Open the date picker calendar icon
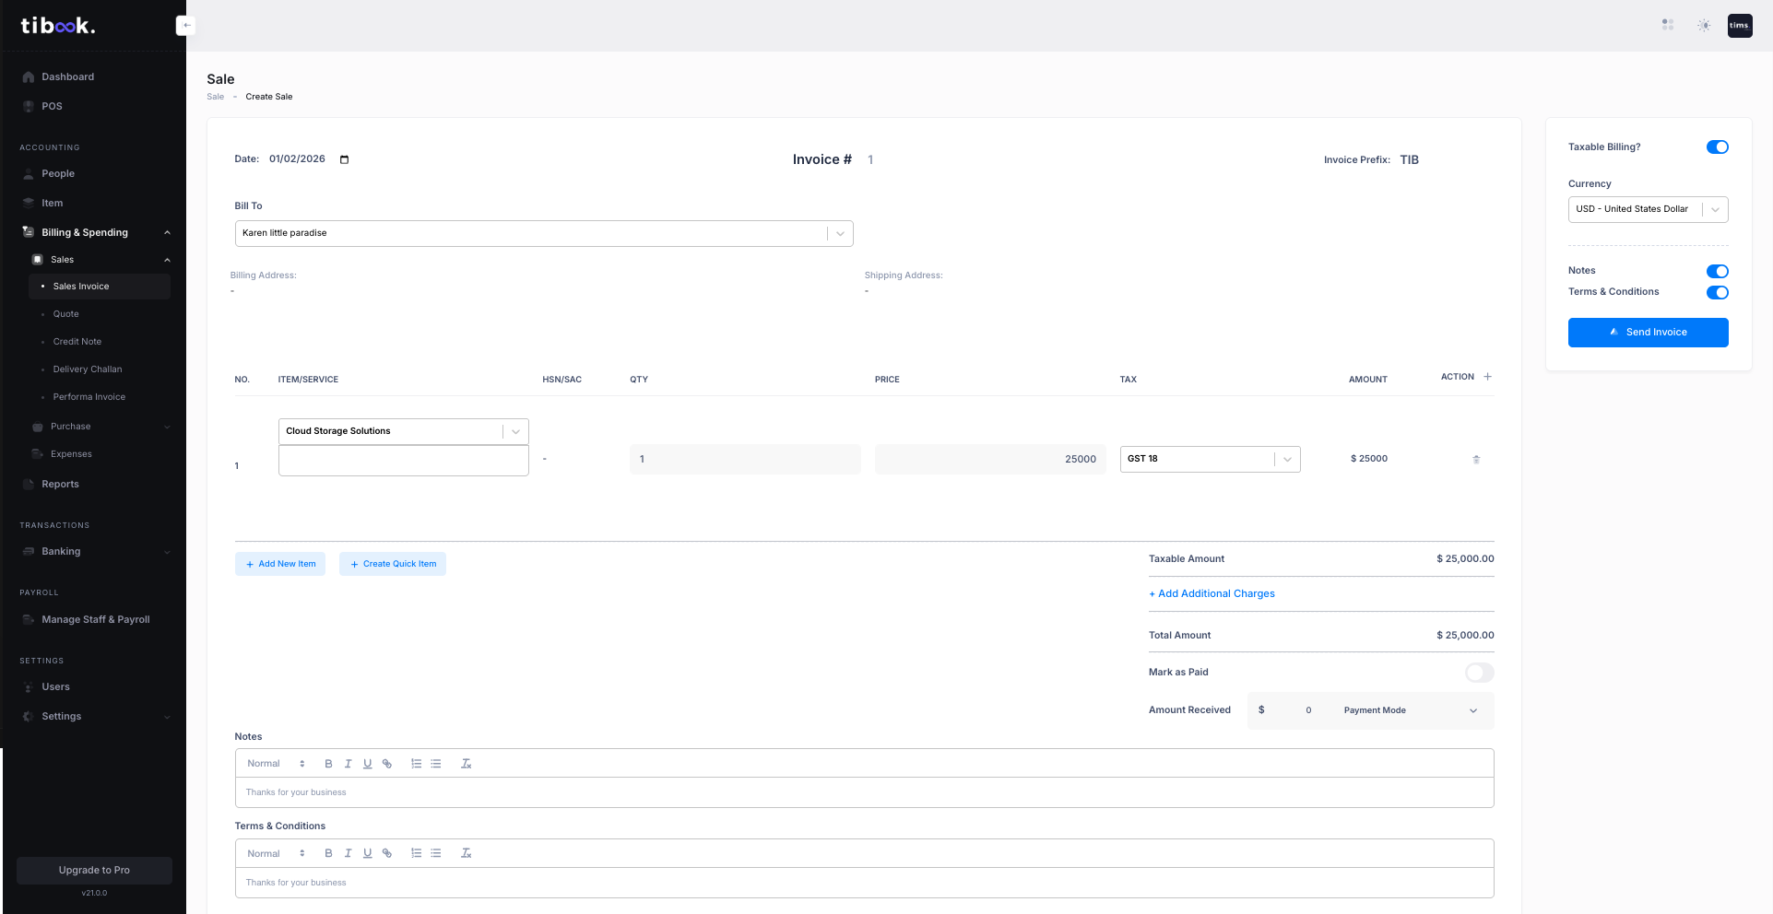This screenshot has height=914, width=1773. [344, 159]
